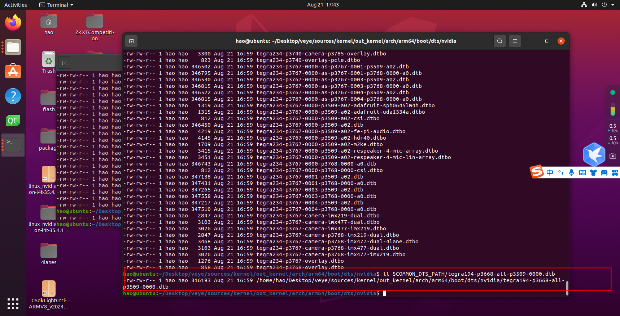The height and width of the screenshot is (316, 620).
Task: Click Activities in the top bar
Action: [x=16, y=5]
